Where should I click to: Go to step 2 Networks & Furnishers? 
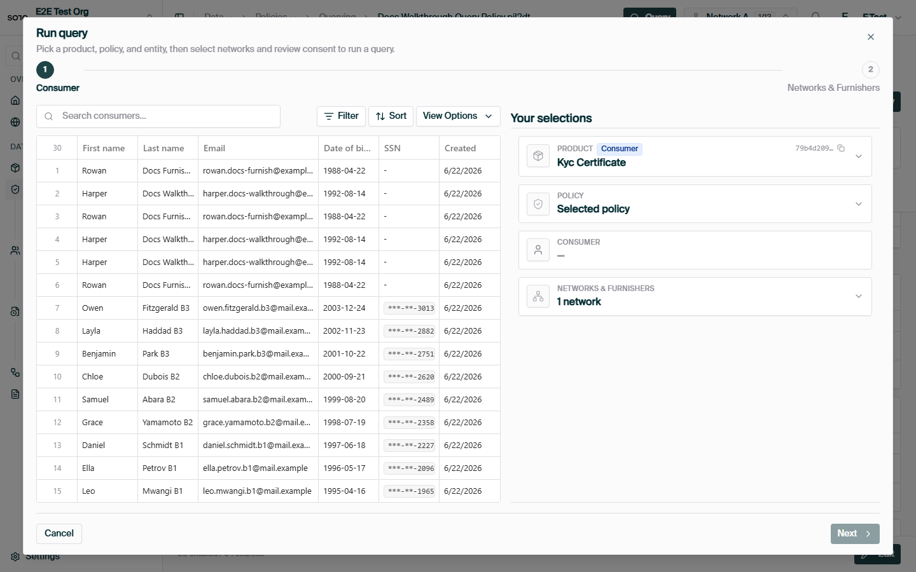tap(871, 70)
